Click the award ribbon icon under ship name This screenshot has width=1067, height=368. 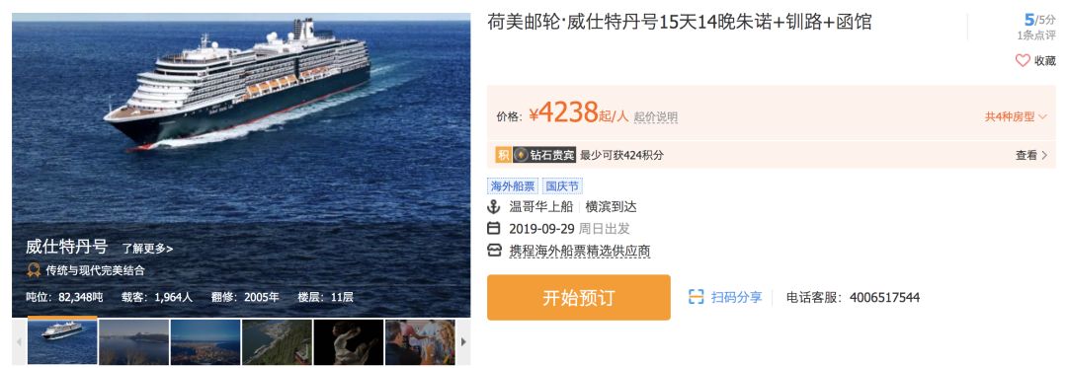click(33, 270)
